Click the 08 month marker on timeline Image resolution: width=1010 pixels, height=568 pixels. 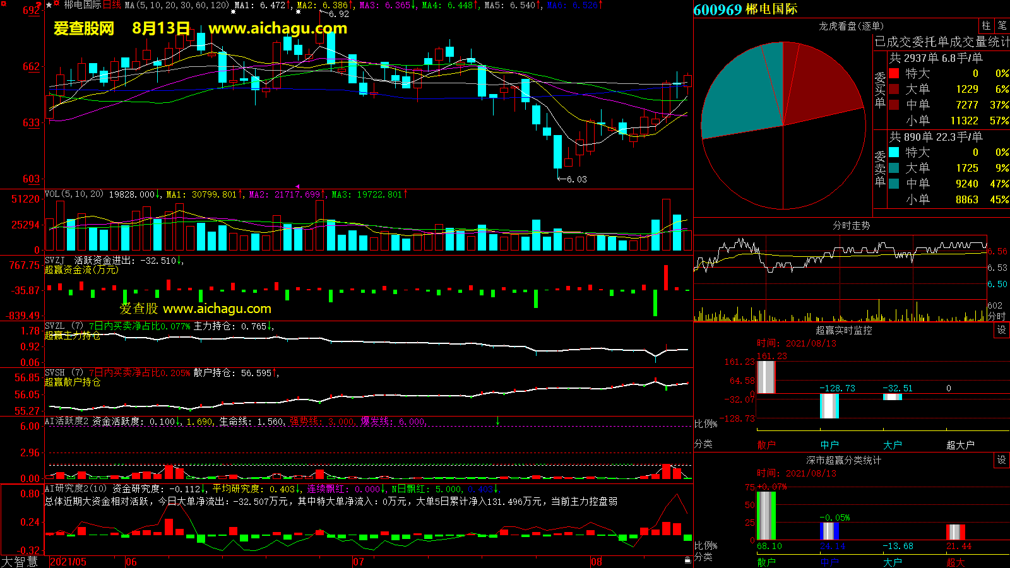(x=597, y=562)
